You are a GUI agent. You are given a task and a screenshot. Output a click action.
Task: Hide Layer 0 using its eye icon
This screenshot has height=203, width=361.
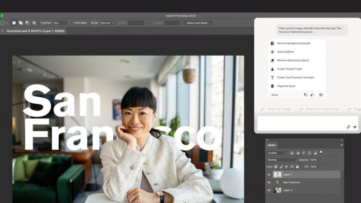coord(269,190)
